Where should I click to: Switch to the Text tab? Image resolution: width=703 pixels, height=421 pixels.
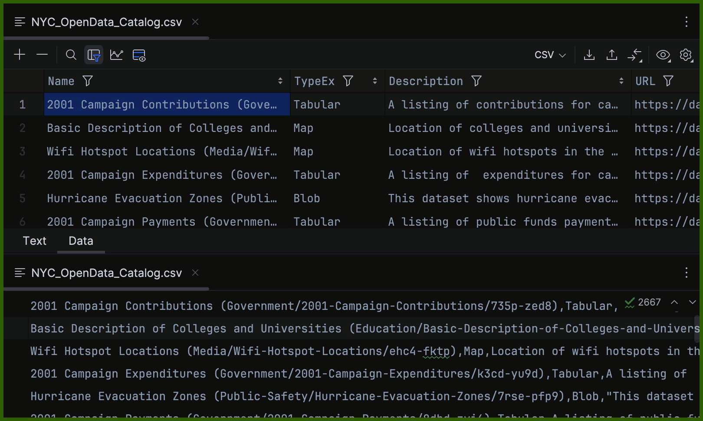pyautogui.click(x=34, y=241)
